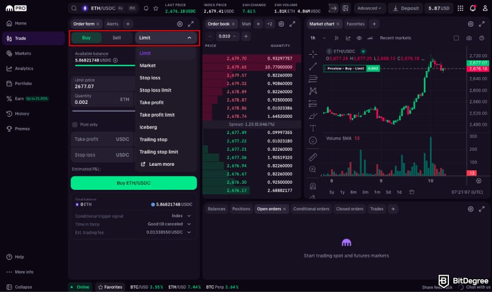492x292 pixels.
Task: Take a chart snapshot with camera icon
Action: click(x=469, y=38)
